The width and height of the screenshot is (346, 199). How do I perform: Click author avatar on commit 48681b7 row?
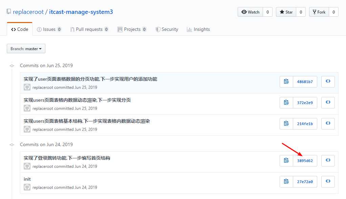click(x=27, y=87)
